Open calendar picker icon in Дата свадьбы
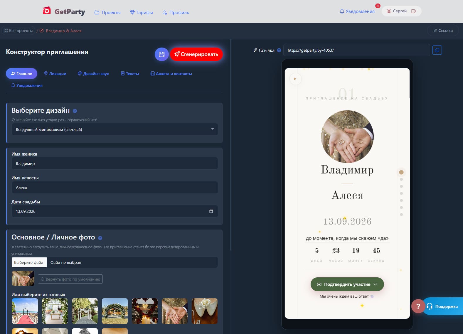The width and height of the screenshot is (463, 334). [211, 211]
